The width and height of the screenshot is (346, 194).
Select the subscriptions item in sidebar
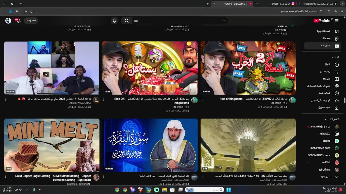coord(322,46)
